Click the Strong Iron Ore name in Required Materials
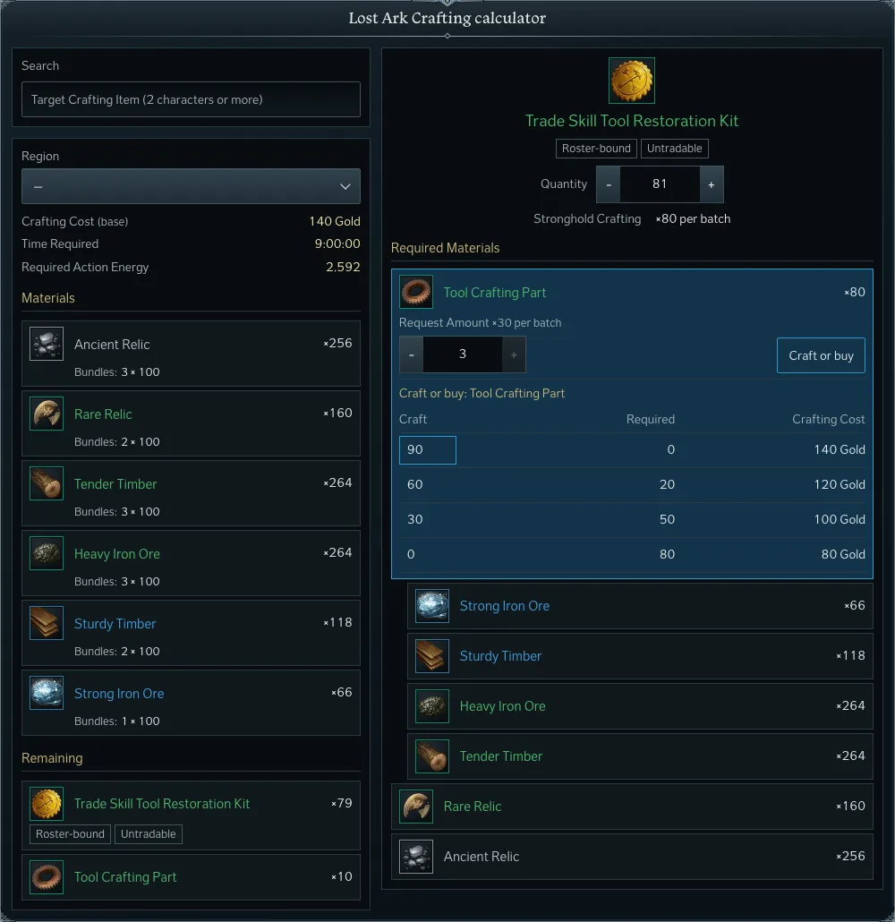The height and width of the screenshot is (922, 895). click(x=505, y=606)
